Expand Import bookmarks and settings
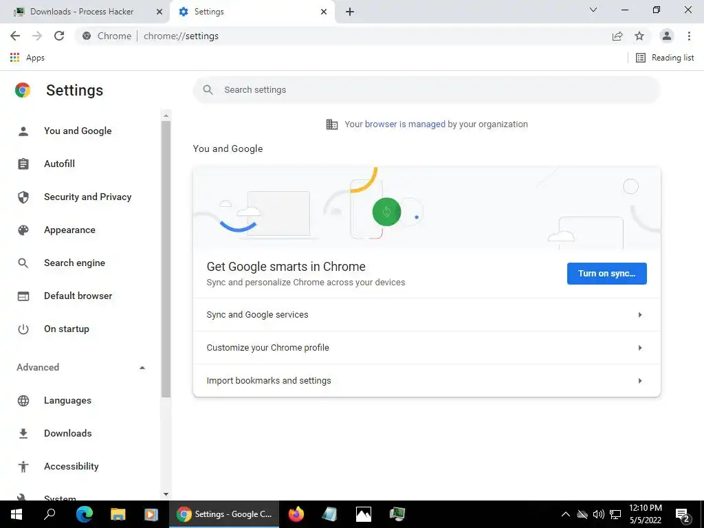This screenshot has width=704, height=528. point(426,381)
